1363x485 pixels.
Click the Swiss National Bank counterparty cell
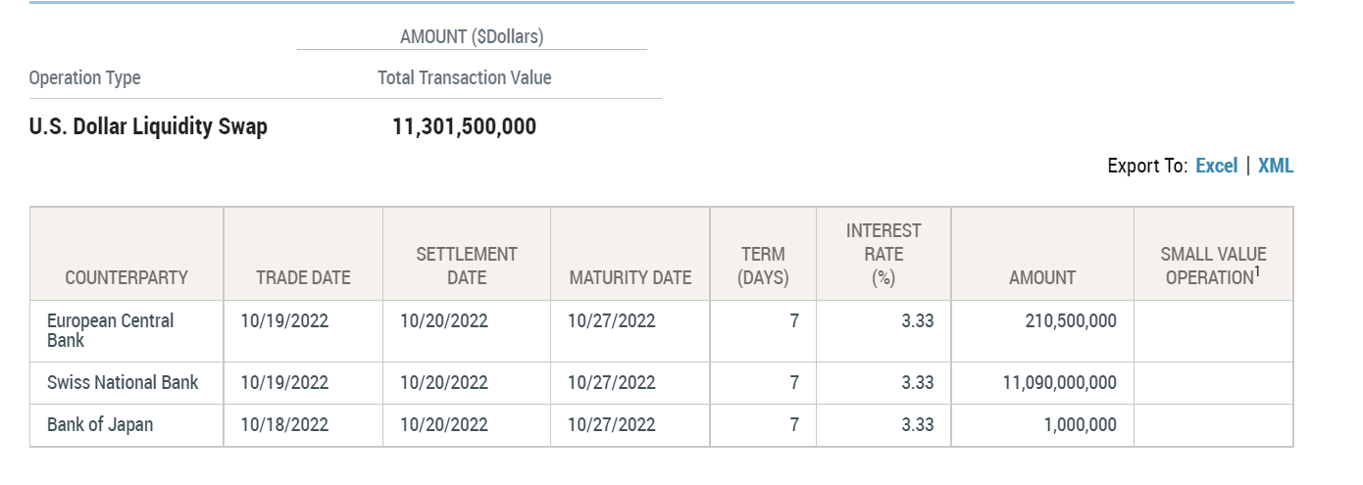(123, 382)
